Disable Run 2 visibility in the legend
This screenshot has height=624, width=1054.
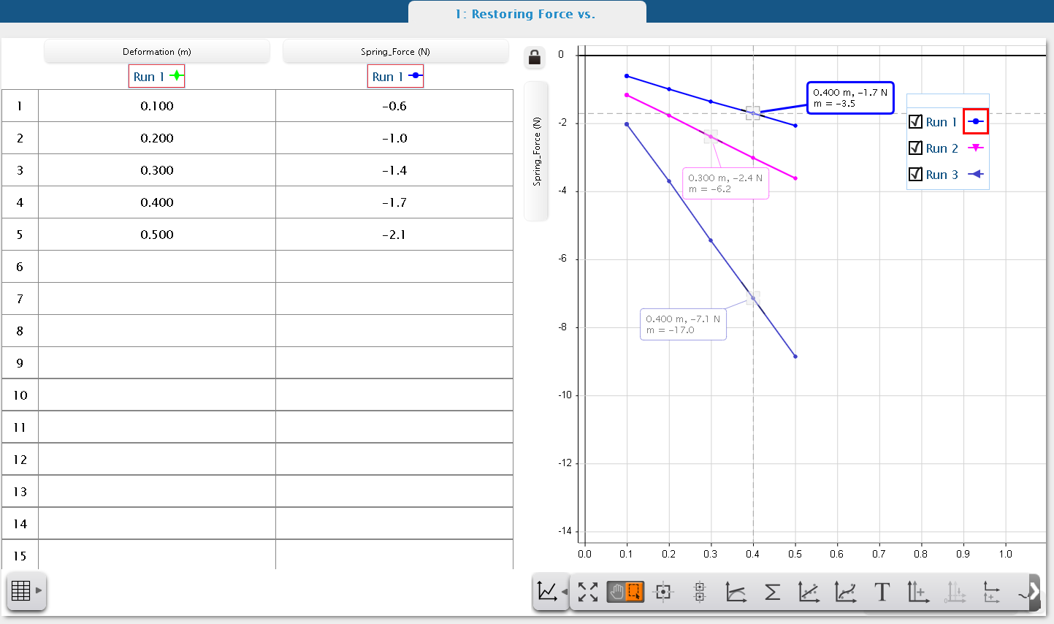[916, 148]
